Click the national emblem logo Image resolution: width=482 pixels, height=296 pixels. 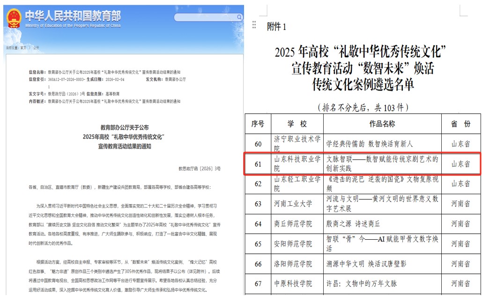pos(14,18)
